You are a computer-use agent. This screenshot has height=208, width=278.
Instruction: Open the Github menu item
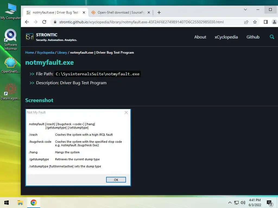(x=253, y=37)
